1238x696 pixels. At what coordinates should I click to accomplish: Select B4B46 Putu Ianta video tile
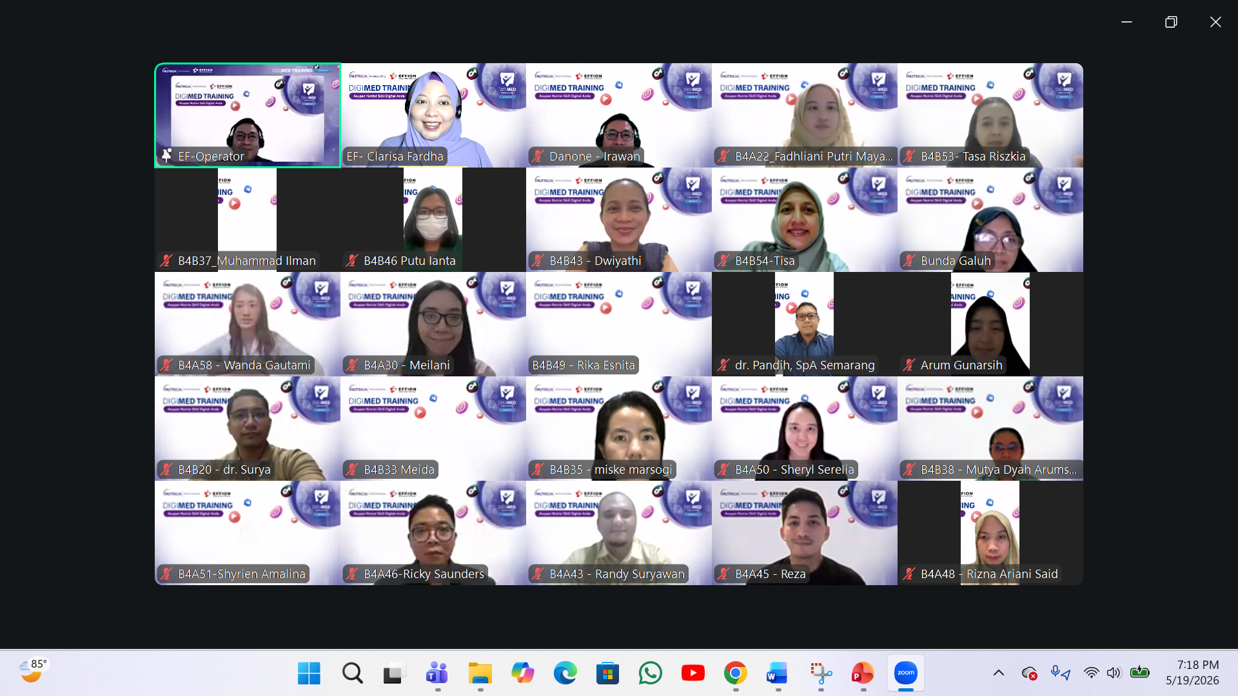pos(433,220)
